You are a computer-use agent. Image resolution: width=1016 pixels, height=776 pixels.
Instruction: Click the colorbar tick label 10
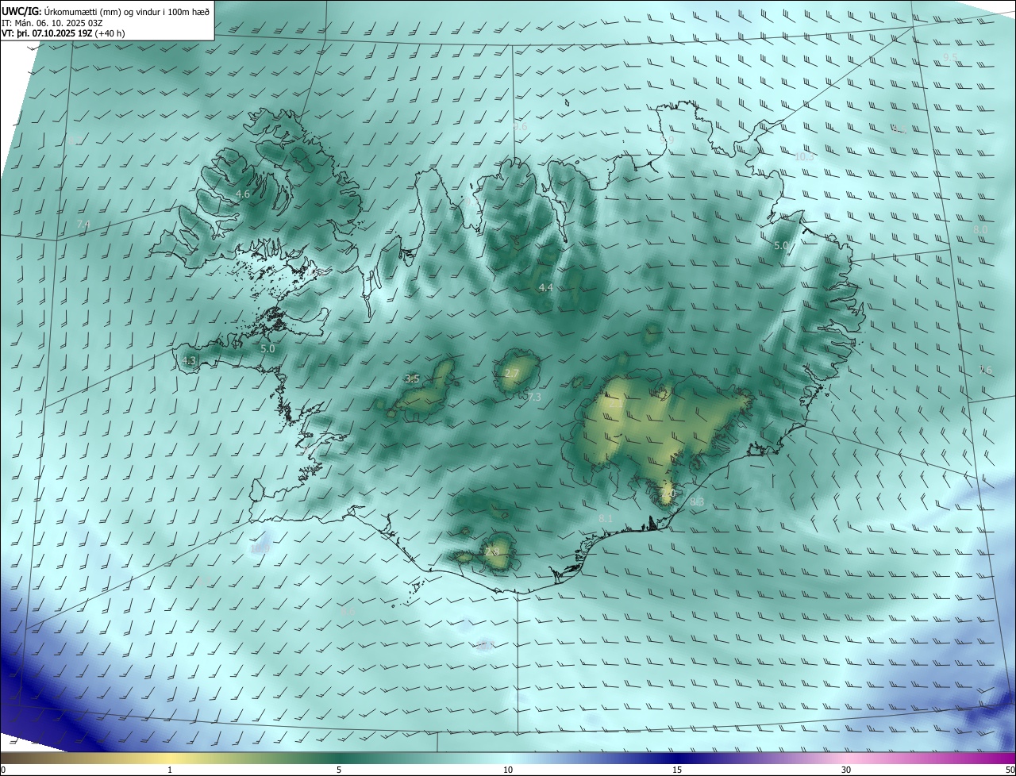(x=508, y=770)
